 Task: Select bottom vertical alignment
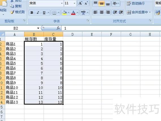[108, 3]
